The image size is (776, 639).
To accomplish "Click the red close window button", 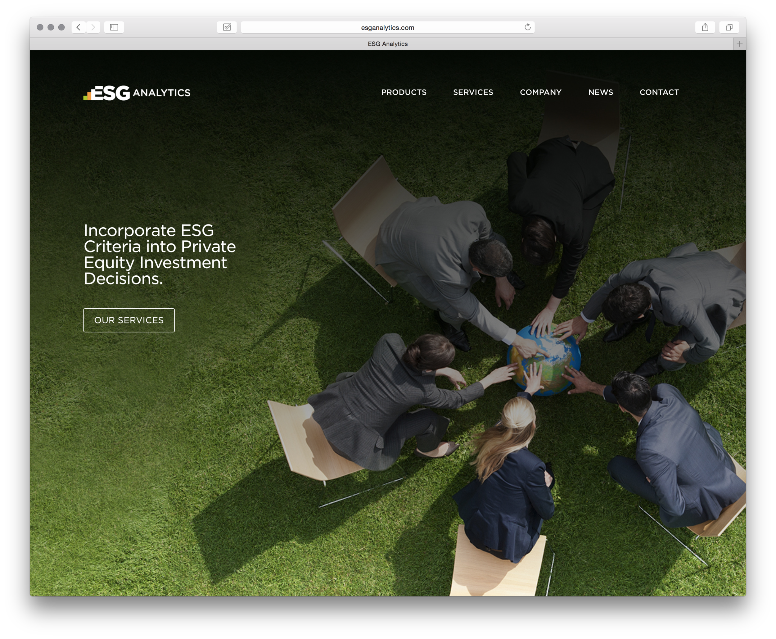I will click(40, 27).
